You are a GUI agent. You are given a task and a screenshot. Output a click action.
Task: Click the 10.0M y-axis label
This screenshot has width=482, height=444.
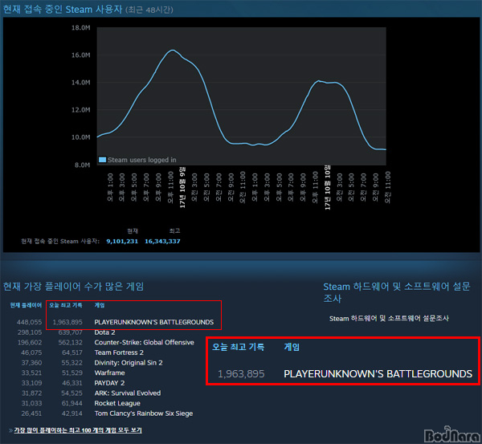click(81, 137)
